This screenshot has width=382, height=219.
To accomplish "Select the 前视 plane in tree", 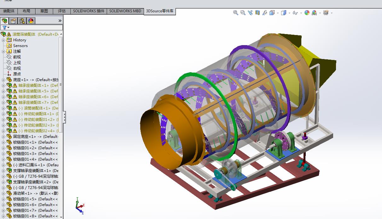I will [17, 57].
